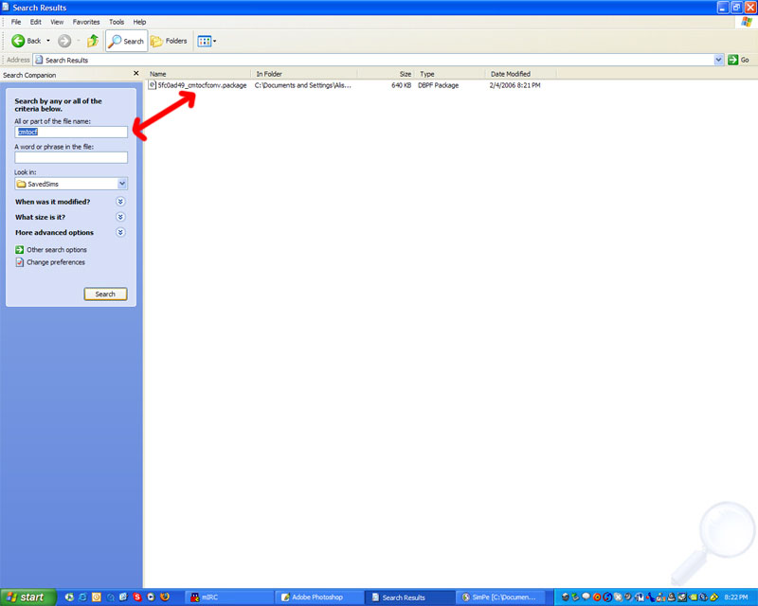758x606 pixels.
Task: Click the word or phrase field
Action: tap(71, 157)
